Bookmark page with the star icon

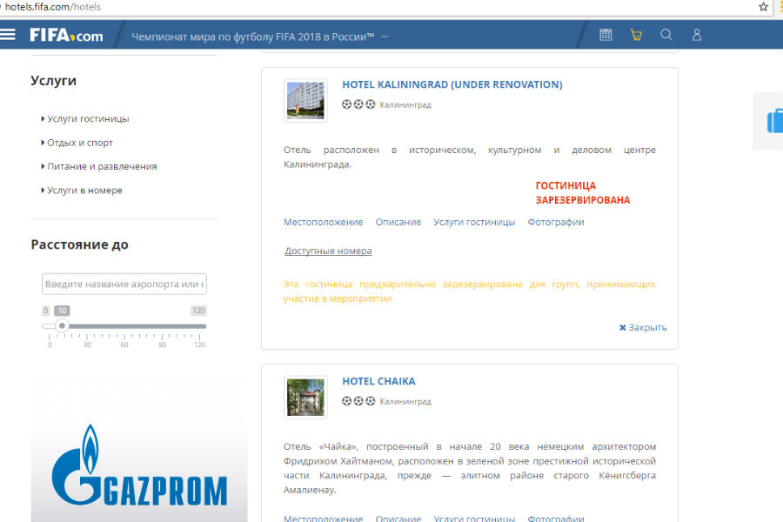763,7
